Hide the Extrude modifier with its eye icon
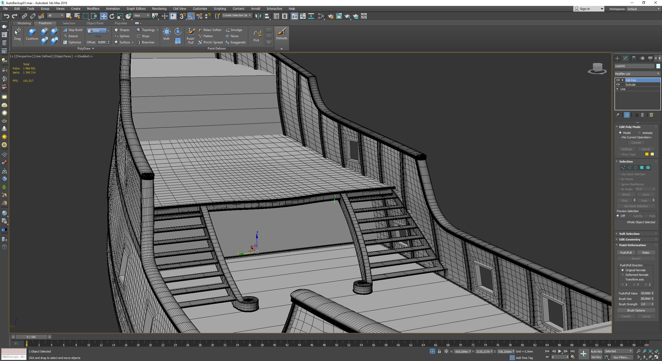Screen dimensions: 662x361 pos(618,85)
